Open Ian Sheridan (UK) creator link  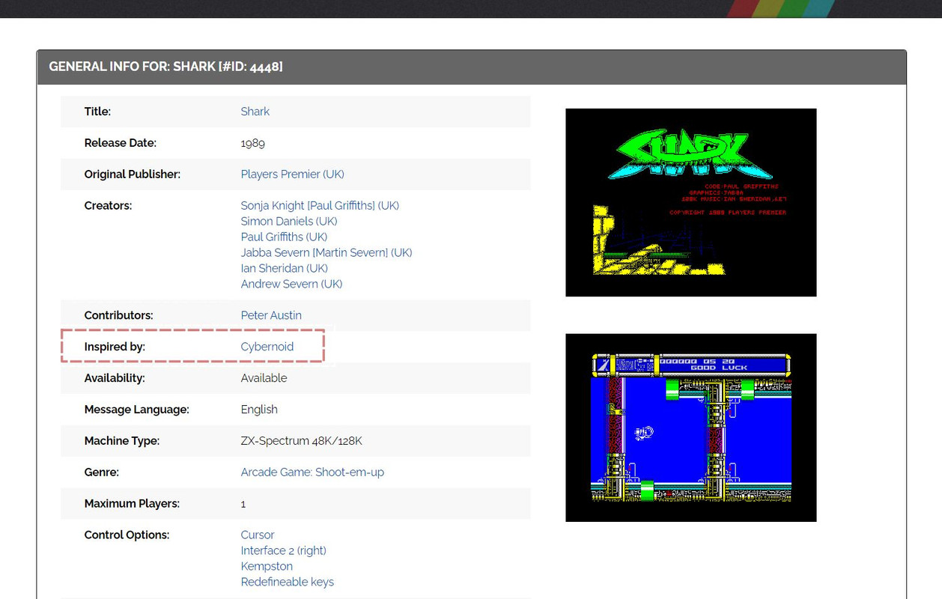point(284,269)
